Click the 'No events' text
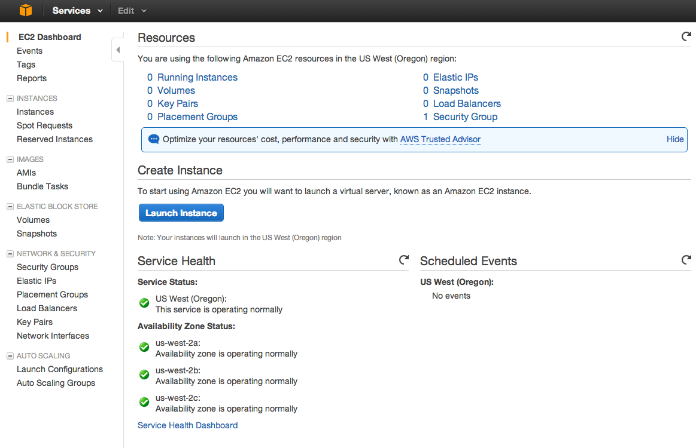Viewport: 696px width, 448px height. pyautogui.click(x=451, y=296)
